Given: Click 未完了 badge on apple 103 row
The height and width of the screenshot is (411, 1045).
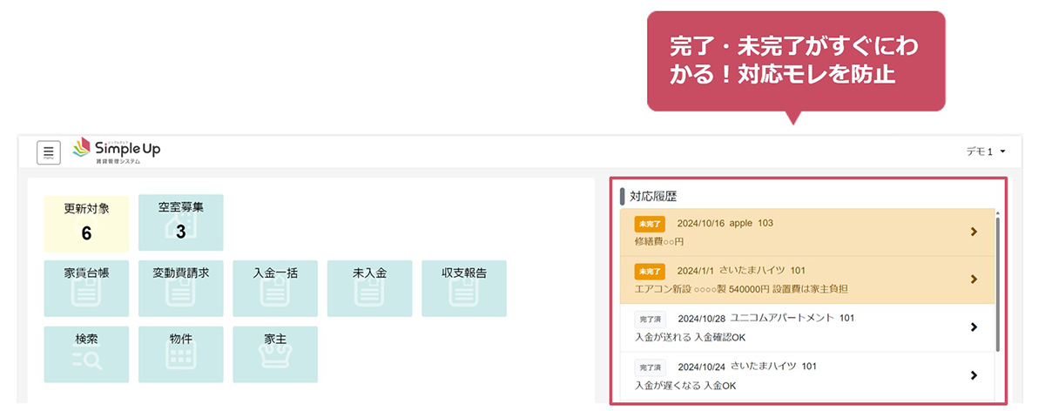Looking at the screenshot, I should [650, 224].
